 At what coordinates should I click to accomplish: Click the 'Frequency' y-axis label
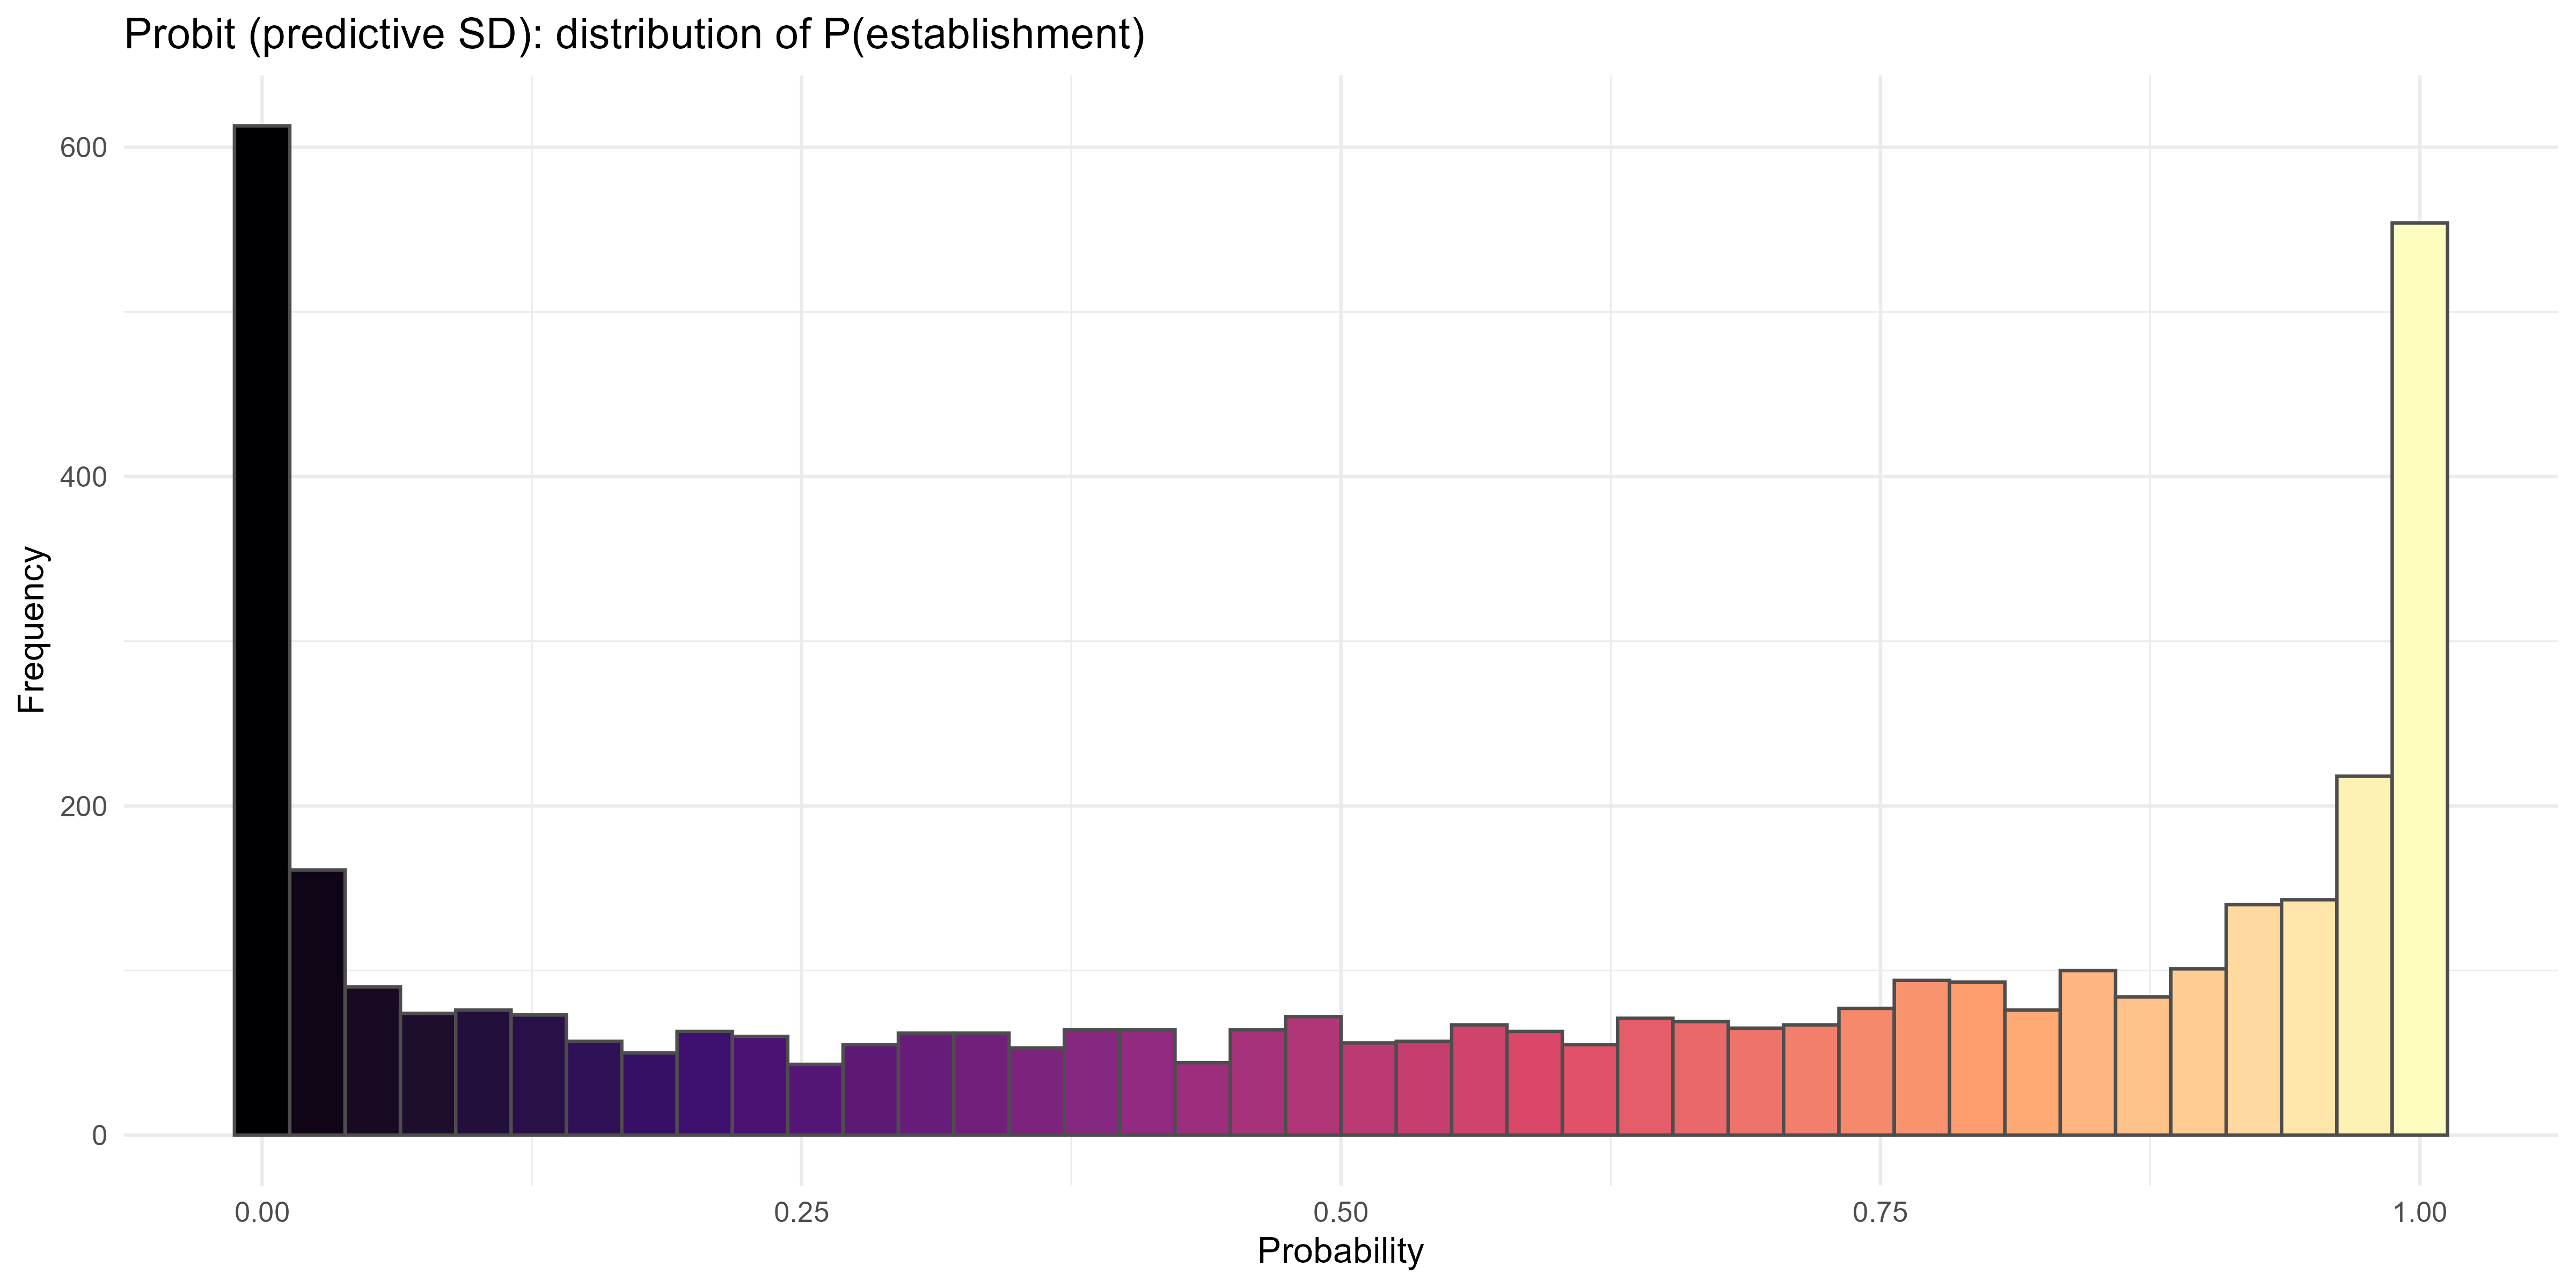32,629
